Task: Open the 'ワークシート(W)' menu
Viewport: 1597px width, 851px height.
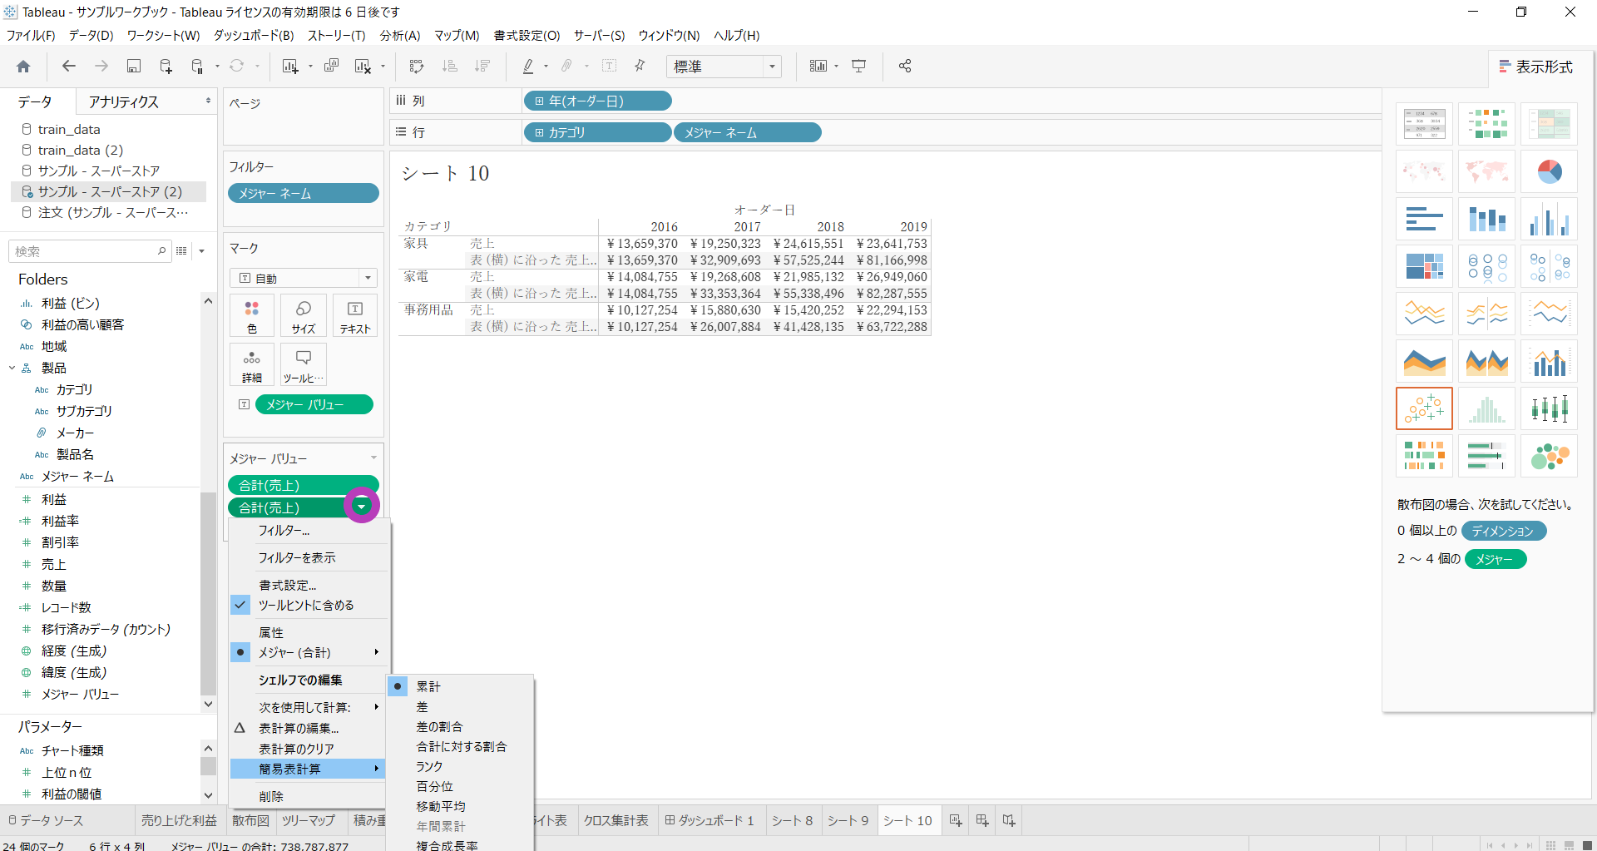Action: click(x=163, y=36)
